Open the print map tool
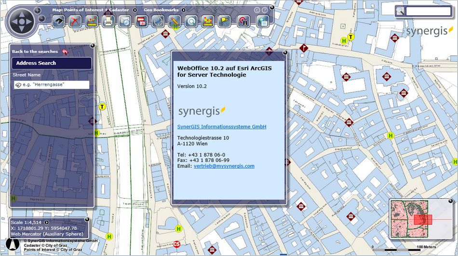This screenshot has height=256, width=458. 108,21
